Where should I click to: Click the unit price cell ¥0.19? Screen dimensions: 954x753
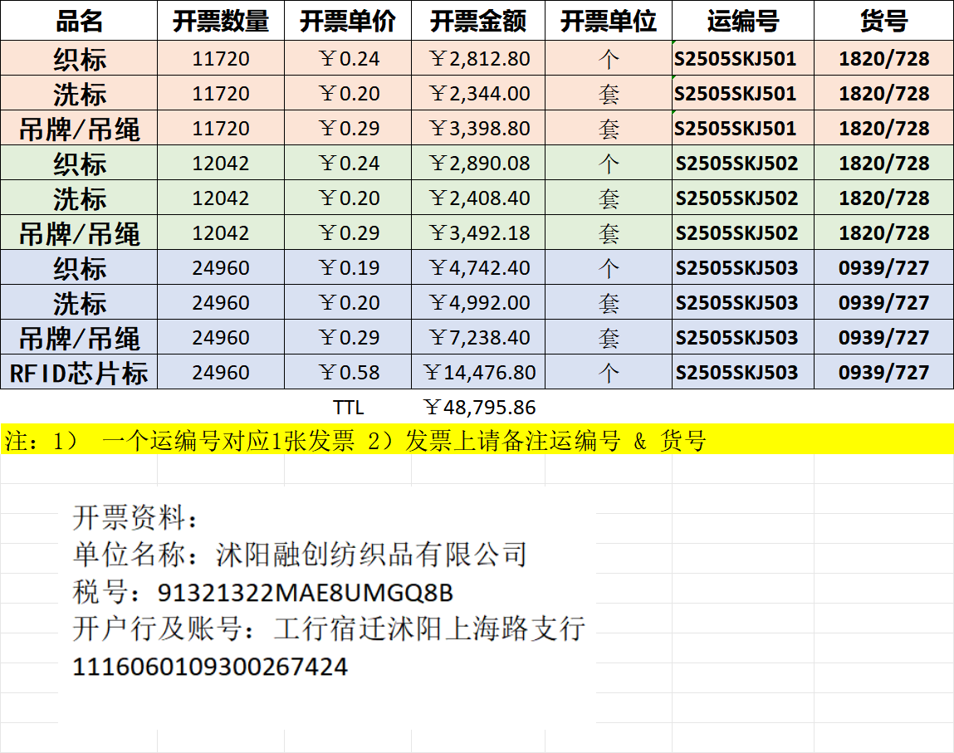click(x=349, y=268)
